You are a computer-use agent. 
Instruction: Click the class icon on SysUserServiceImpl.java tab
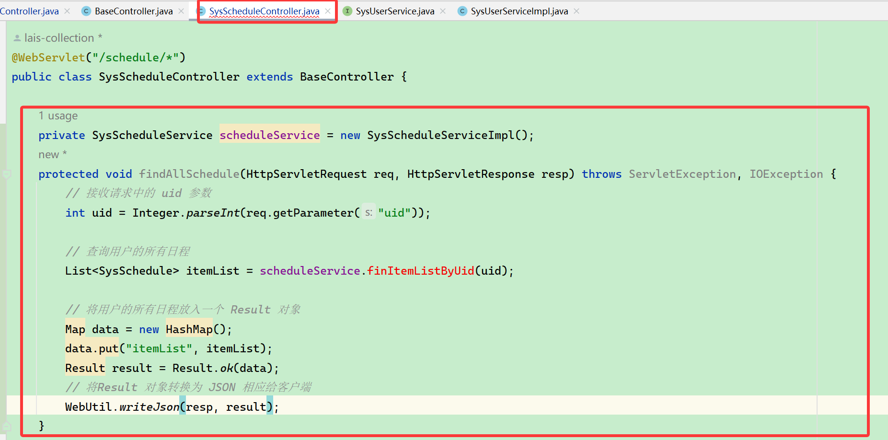coord(462,11)
